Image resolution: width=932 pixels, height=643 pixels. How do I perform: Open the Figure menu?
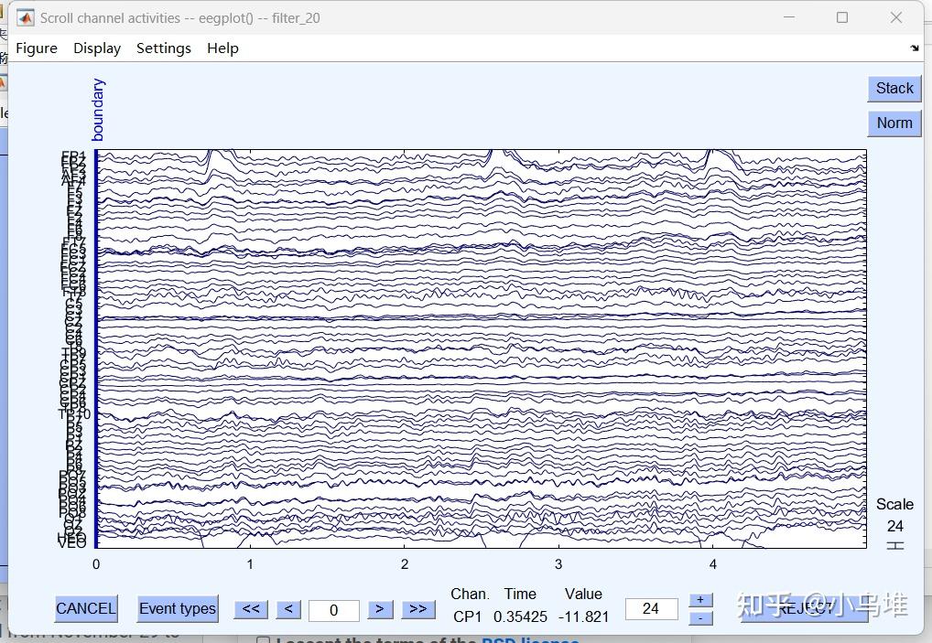pyautogui.click(x=37, y=48)
